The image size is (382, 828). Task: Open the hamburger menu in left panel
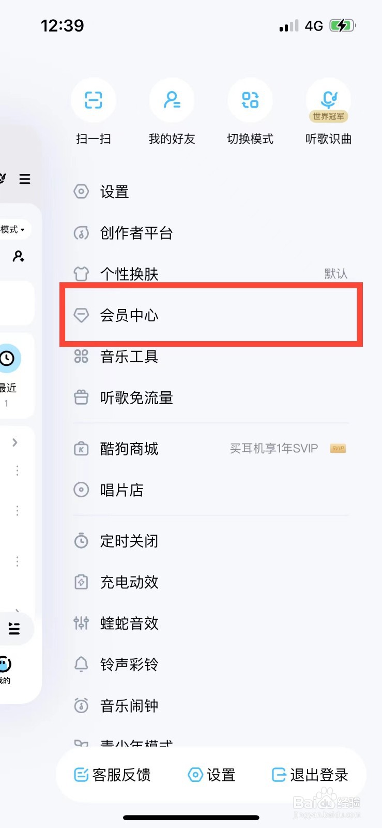tap(25, 179)
